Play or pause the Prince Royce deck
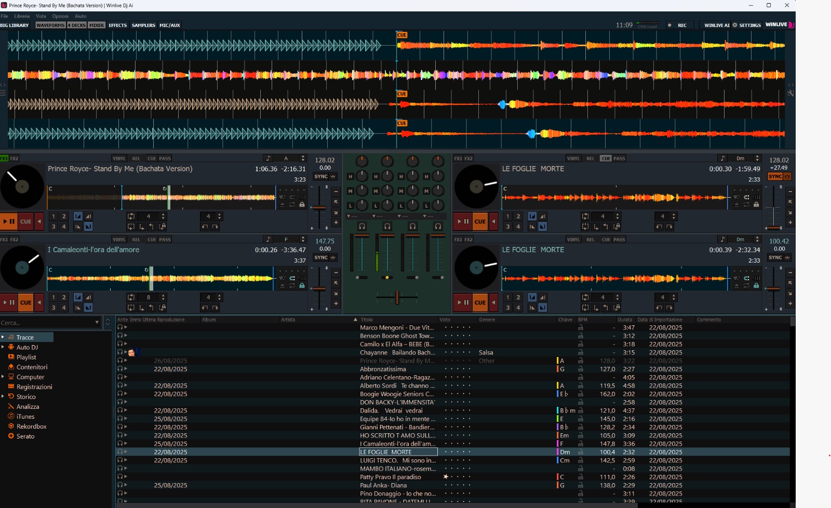 pos(9,222)
